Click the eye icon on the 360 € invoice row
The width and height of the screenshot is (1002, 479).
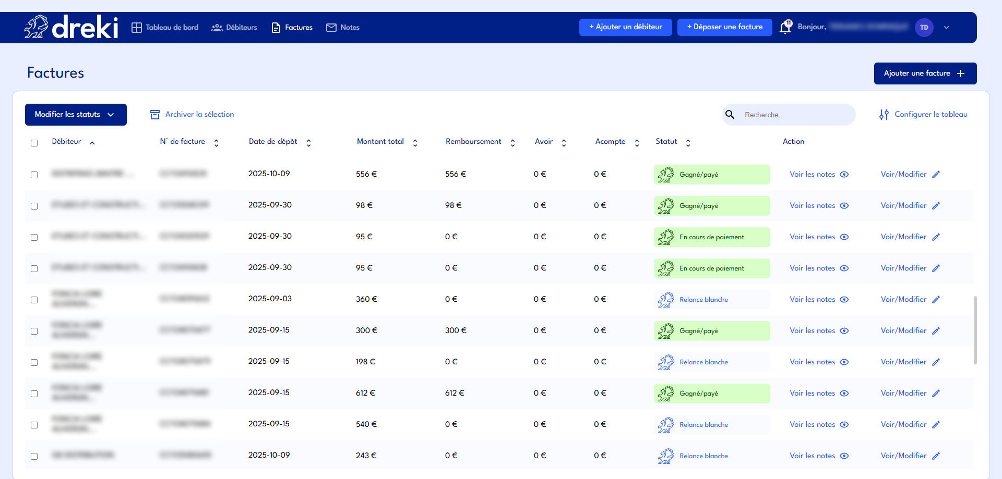[844, 300]
